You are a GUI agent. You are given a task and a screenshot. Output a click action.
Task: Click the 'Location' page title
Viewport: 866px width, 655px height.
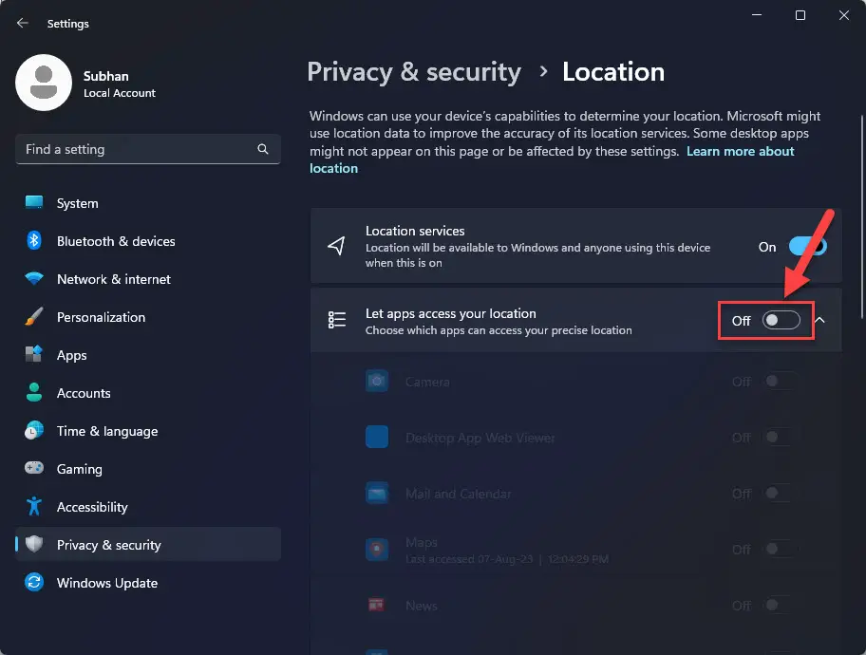click(613, 72)
